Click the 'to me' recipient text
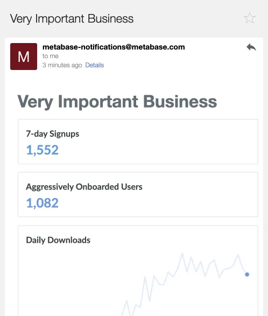 tap(51, 56)
